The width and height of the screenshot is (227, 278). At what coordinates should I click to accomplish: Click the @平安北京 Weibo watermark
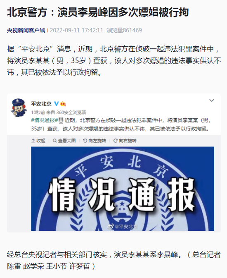(x=123, y=226)
